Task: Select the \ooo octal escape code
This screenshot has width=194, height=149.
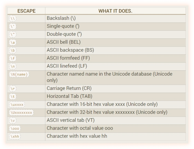Action: (x=15, y=128)
